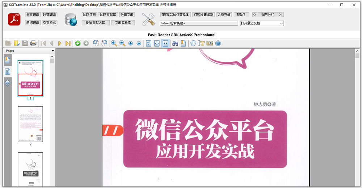Click the grey next view button
This screenshot has height=188, width=362.
coord(86,43)
